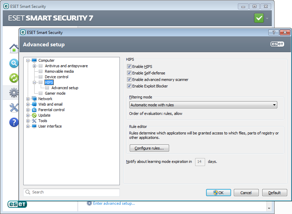Click the Home sidebar icon

pos(14,49)
